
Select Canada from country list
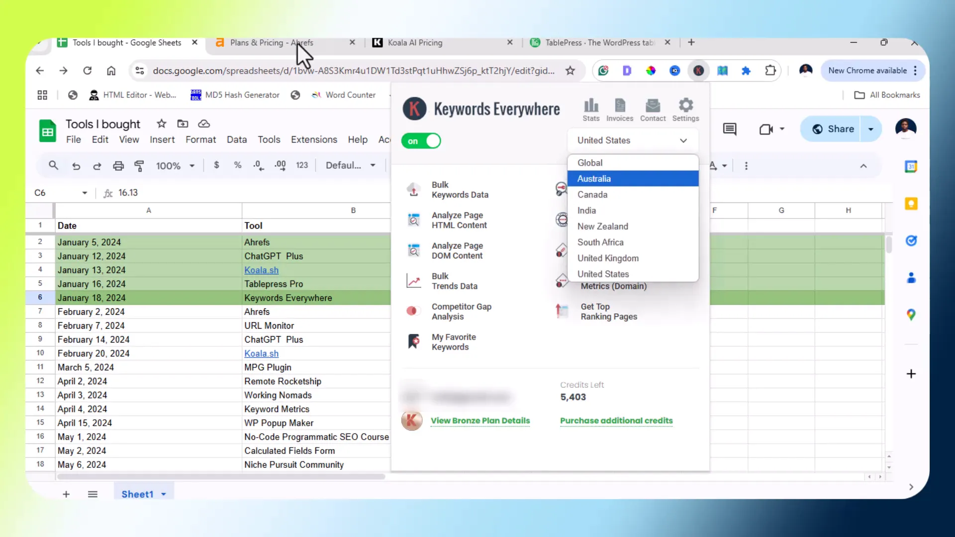click(x=633, y=194)
